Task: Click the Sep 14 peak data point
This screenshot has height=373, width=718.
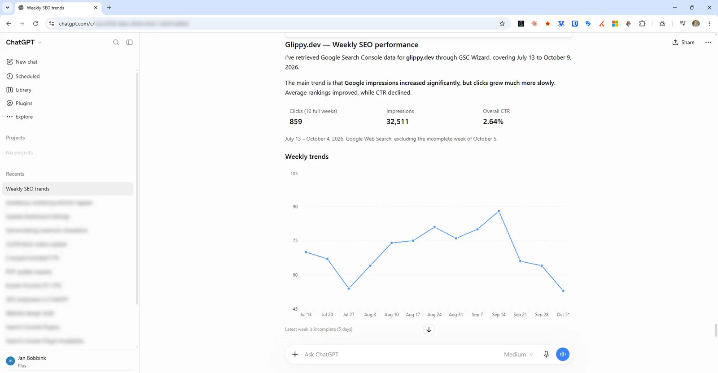Action: point(499,211)
